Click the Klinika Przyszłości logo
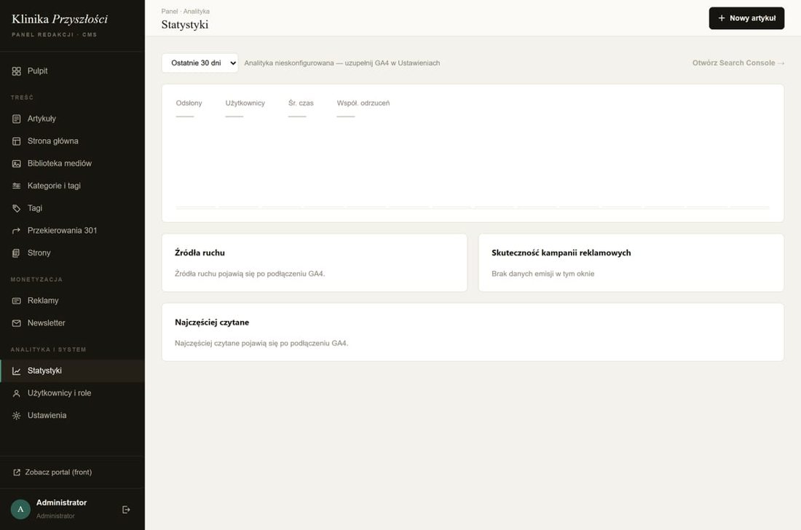 60,20
